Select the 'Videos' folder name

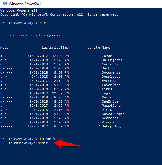click(108, 122)
